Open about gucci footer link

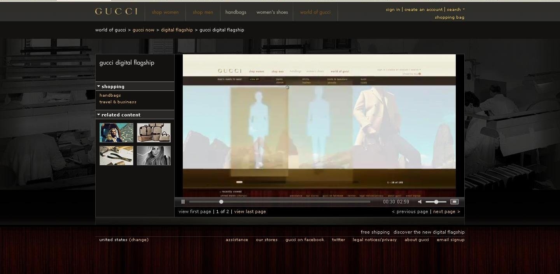point(416,239)
